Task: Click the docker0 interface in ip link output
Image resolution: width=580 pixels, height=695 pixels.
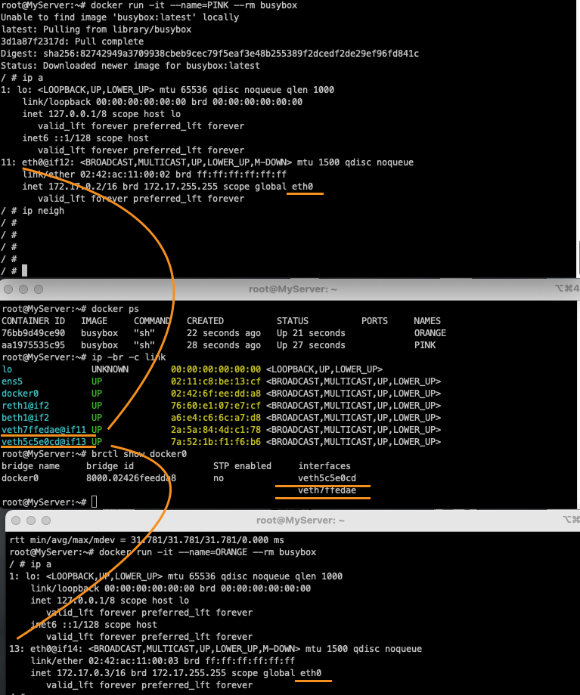Action: (x=20, y=393)
